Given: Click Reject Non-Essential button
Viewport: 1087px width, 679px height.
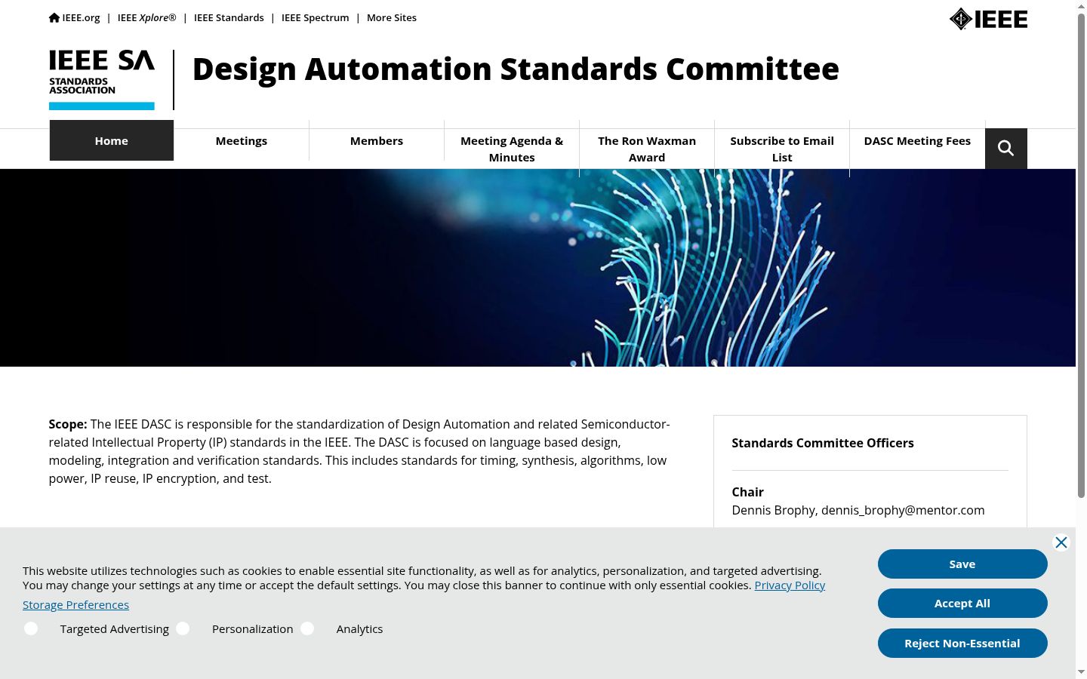Looking at the screenshot, I should [962, 643].
